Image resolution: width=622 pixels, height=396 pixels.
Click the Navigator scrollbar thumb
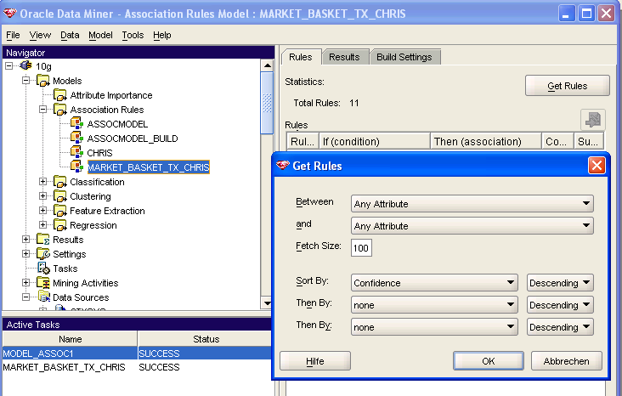click(267, 103)
